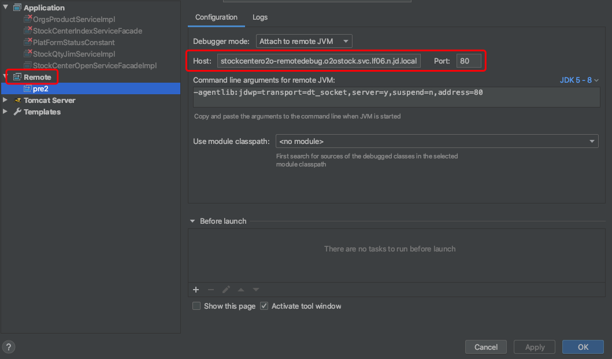The image size is (612, 359).
Task: Switch to the Configuration tab
Action: [216, 17]
